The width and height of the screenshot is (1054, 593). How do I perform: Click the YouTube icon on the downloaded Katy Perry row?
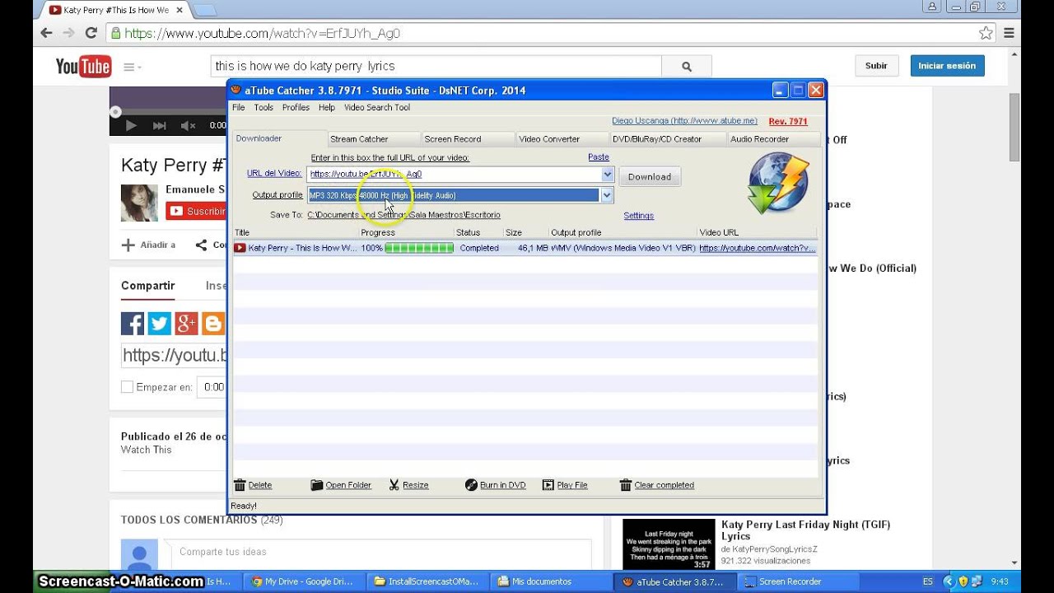(x=240, y=248)
